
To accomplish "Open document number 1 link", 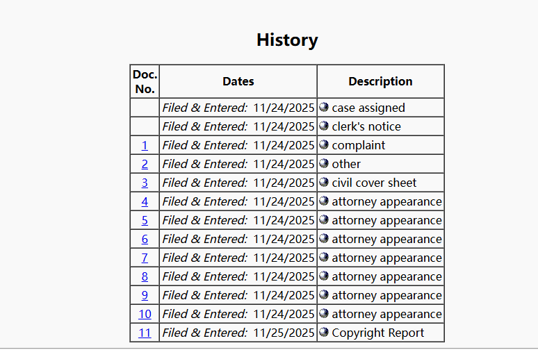I will pos(145,146).
